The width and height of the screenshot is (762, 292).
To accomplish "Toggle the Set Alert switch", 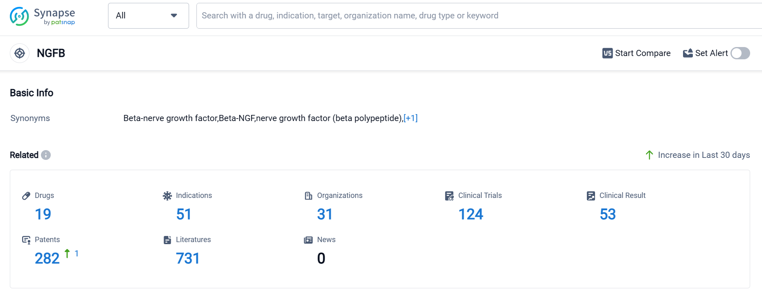I will pyautogui.click(x=740, y=53).
